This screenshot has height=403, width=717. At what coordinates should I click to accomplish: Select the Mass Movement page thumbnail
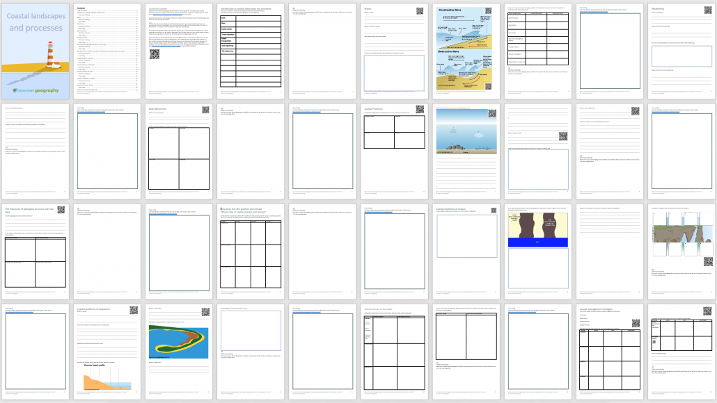coord(179,151)
